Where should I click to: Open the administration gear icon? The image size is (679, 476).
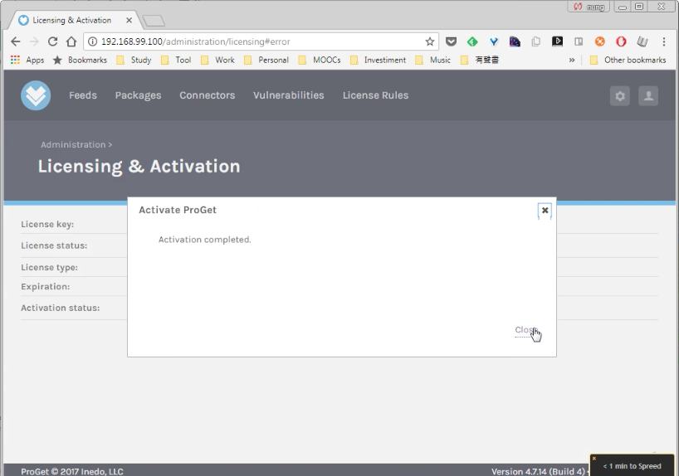[620, 95]
